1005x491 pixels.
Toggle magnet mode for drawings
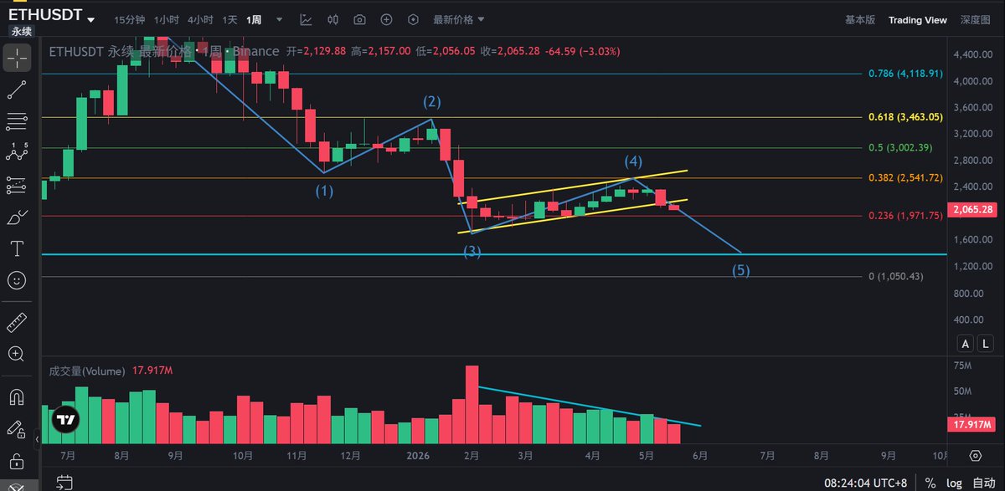tap(17, 396)
